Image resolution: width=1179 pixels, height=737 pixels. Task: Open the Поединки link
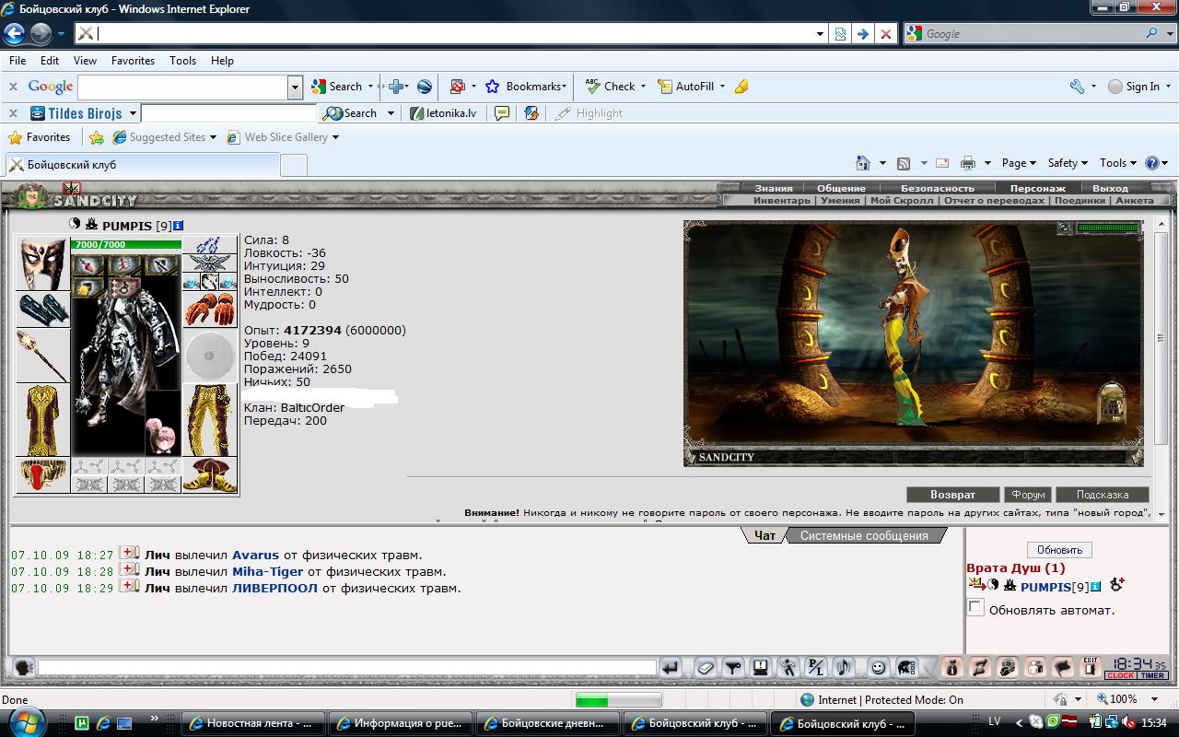pos(1080,200)
